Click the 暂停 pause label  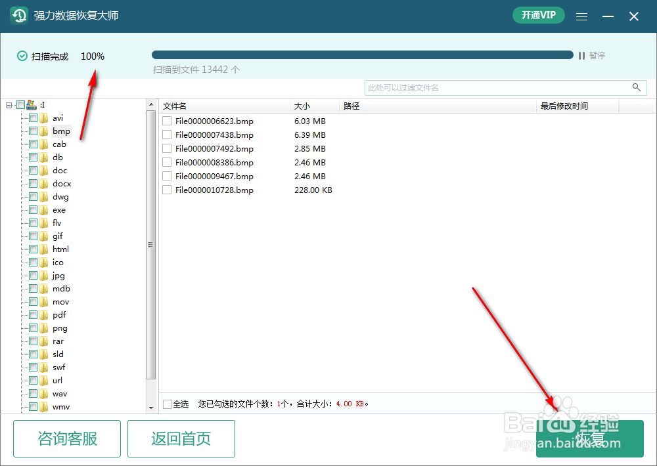[597, 56]
